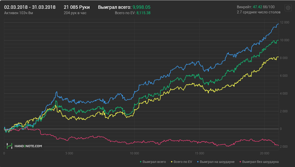Click the winrate value '47.42'
Screen dimensions: 295x167
click(x=257, y=7)
